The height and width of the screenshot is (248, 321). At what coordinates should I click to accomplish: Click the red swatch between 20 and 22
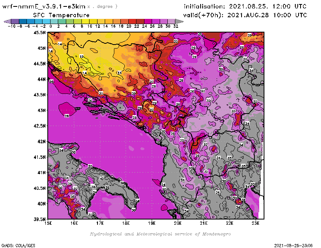coord(132,21)
